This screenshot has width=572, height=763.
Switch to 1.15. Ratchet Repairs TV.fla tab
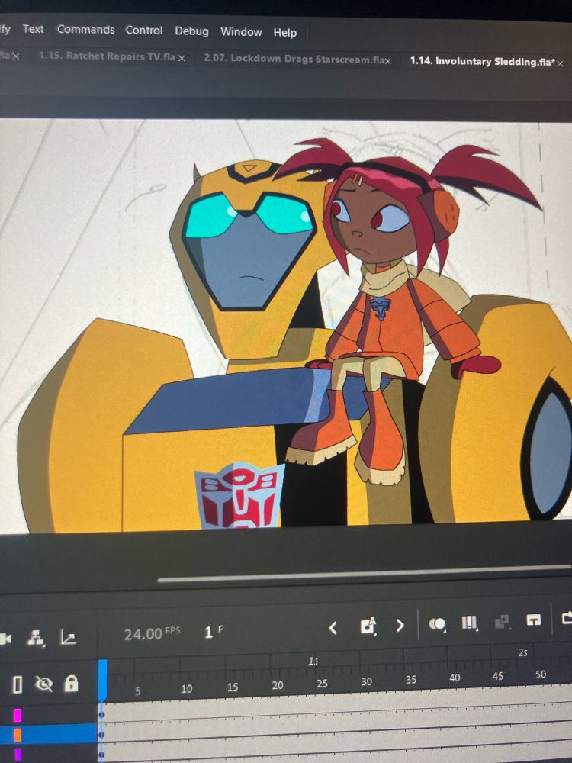(x=107, y=56)
